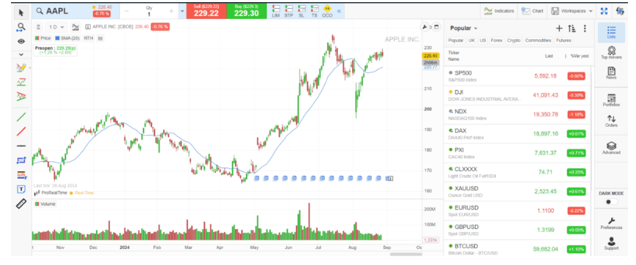The height and width of the screenshot is (265, 636).
Task: Activate the magnifier zoom tool
Action: [x=21, y=27]
